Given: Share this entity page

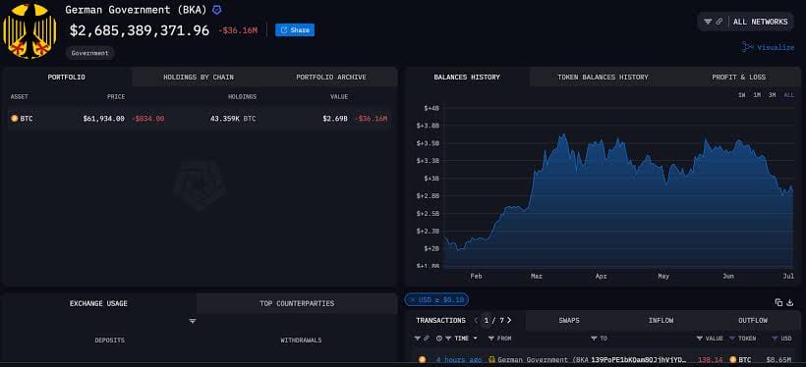Looking at the screenshot, I should tap(295, 30).
